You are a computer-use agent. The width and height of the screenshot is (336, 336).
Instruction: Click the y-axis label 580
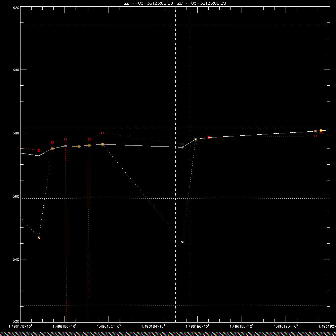point(16,133)
